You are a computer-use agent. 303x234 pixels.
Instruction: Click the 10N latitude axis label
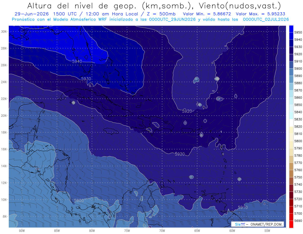(x=4, y=199)
